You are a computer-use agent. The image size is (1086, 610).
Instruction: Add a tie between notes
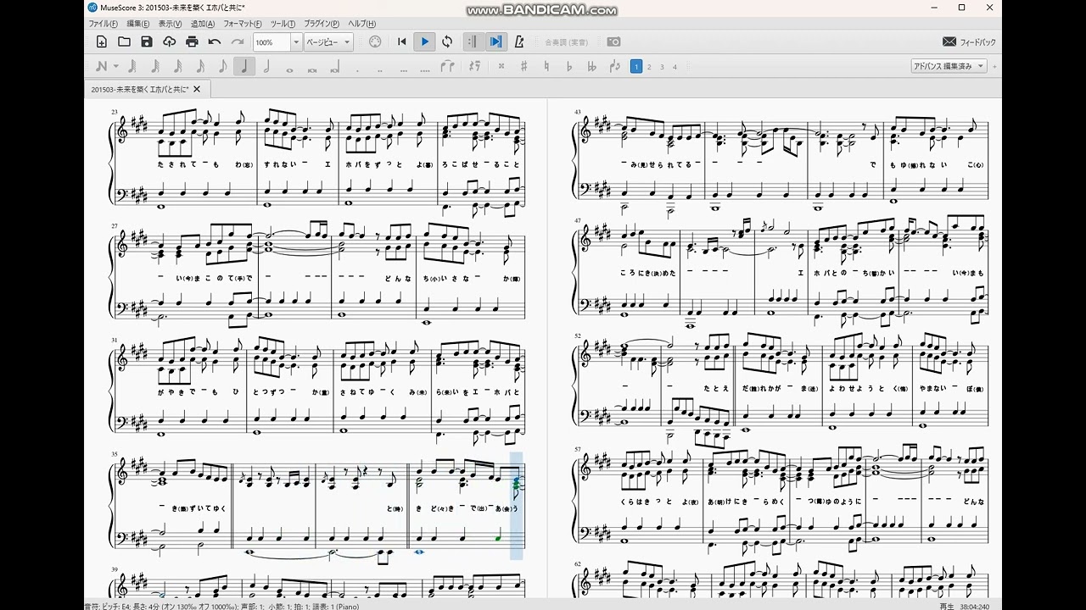click(447, 66)
